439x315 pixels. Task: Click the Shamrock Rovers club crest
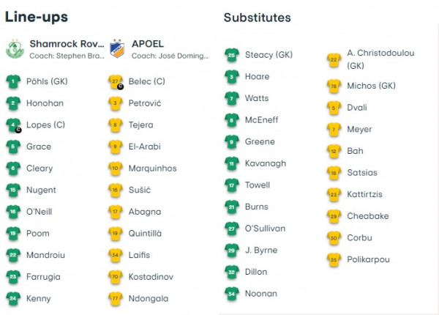point(15,49)
